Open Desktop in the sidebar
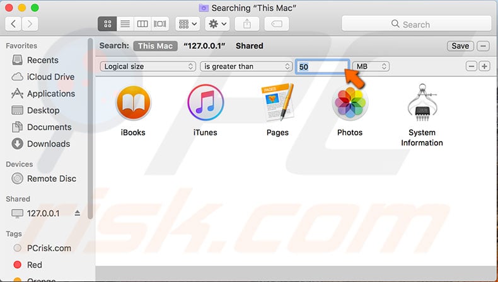Screen dimensions: 498x282 35,110
